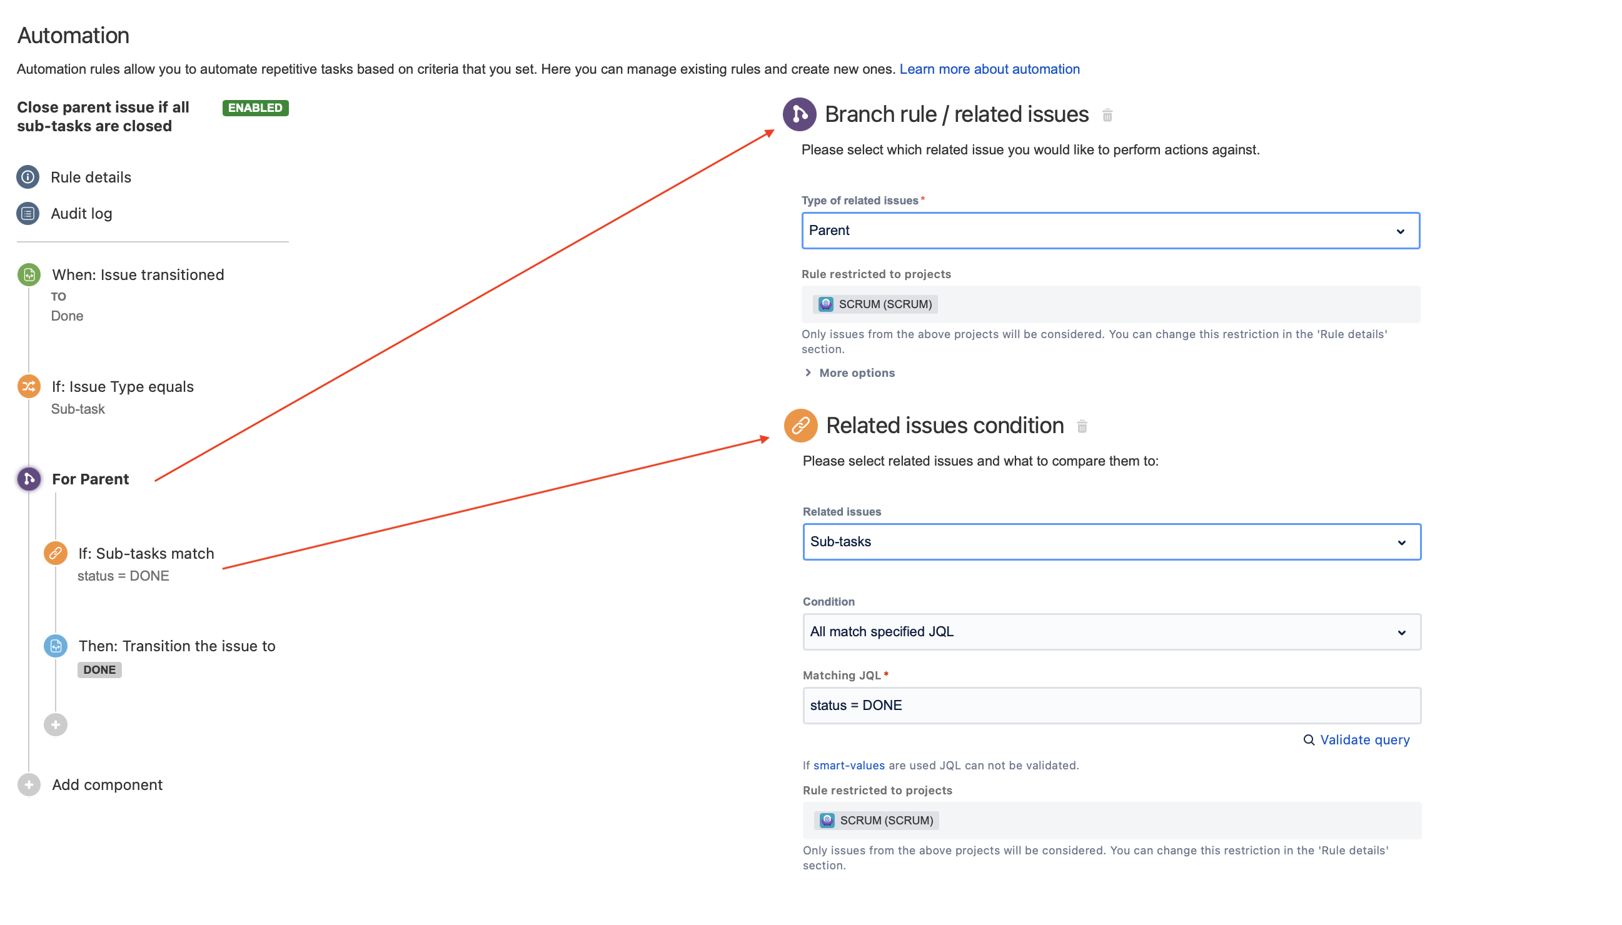Click the magnifier icon beside Validate query
The image size is (1622, 925).
(x=1309, y=740)
